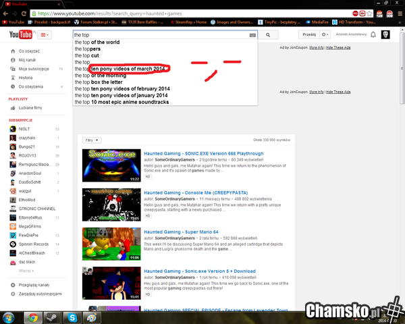The image size is (405, 324).
Task: Expand Więcej to show more subscriptions
Action: 26,270
